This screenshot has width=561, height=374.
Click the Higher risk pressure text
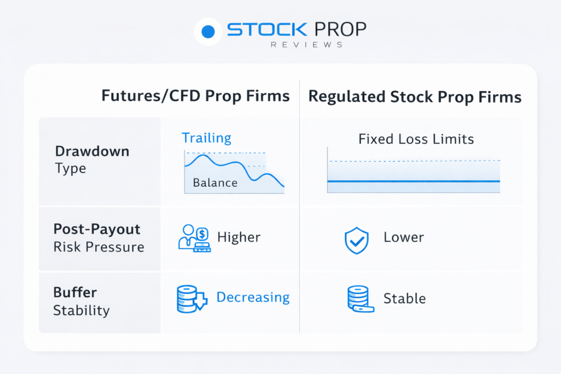(x=238, y=237)
